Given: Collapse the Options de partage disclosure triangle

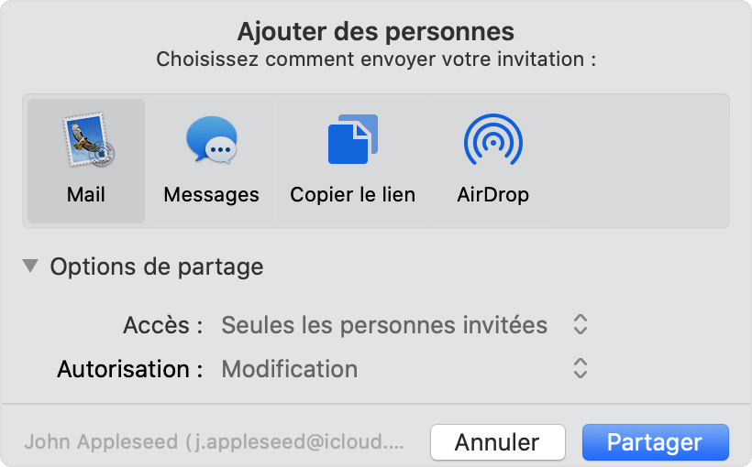Looking at the screenshot, I should coord(31,266).
